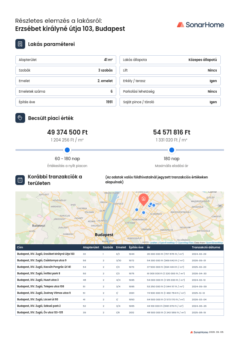The height and width of the screenshot is (341, 239).
Task: Select the Öv utca 133-135 table row
Action: pos(119,312)
